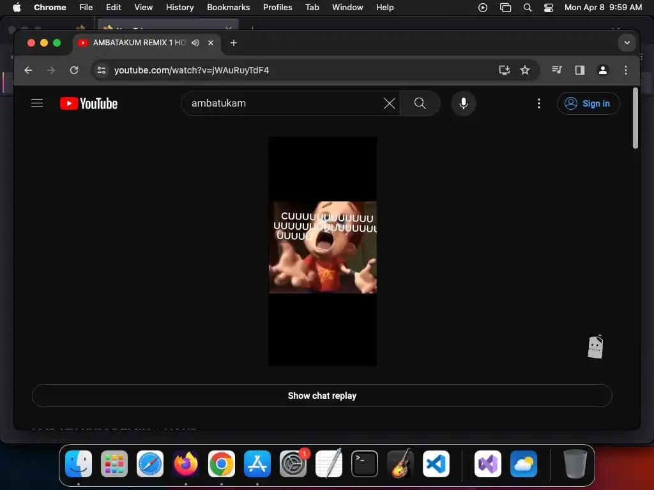Click the Now Playing menu bar icon
This screenshot has width=654, height=490.
tap(483, 7)
